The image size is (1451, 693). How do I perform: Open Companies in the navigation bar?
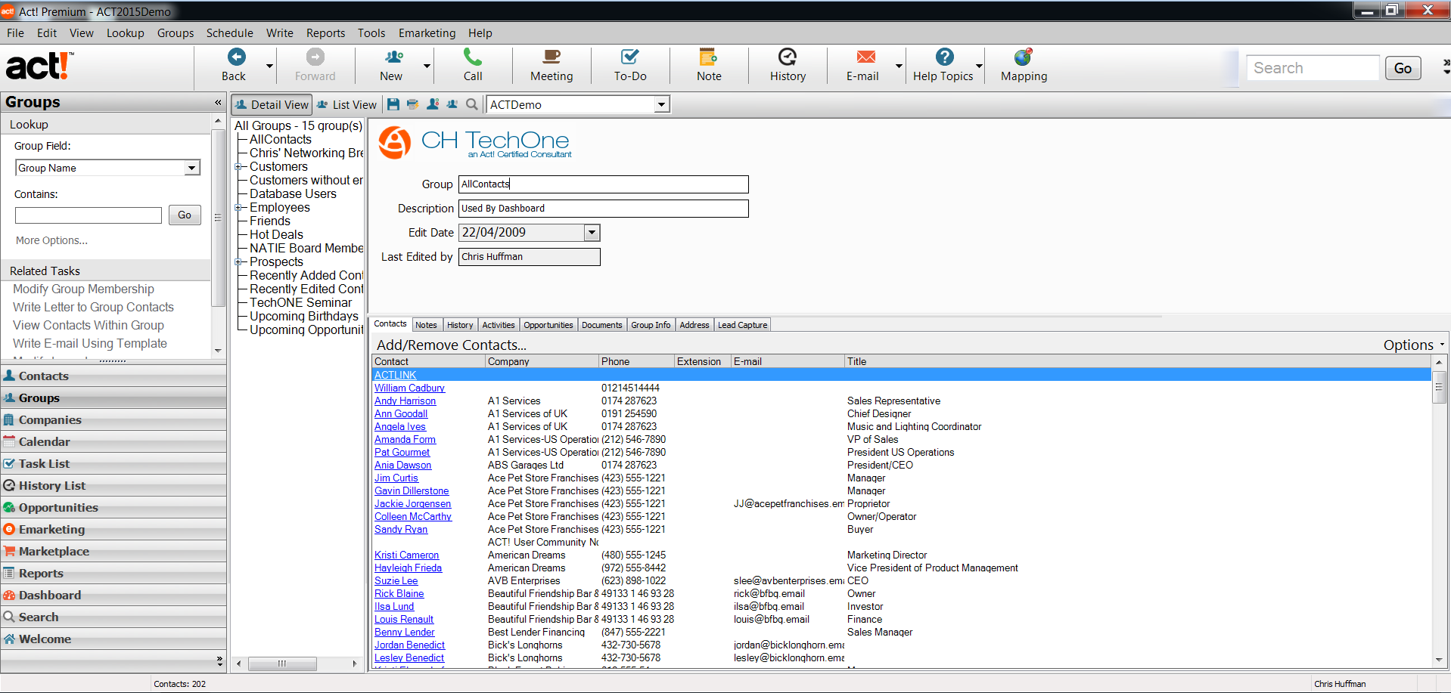tap(113, 419)
